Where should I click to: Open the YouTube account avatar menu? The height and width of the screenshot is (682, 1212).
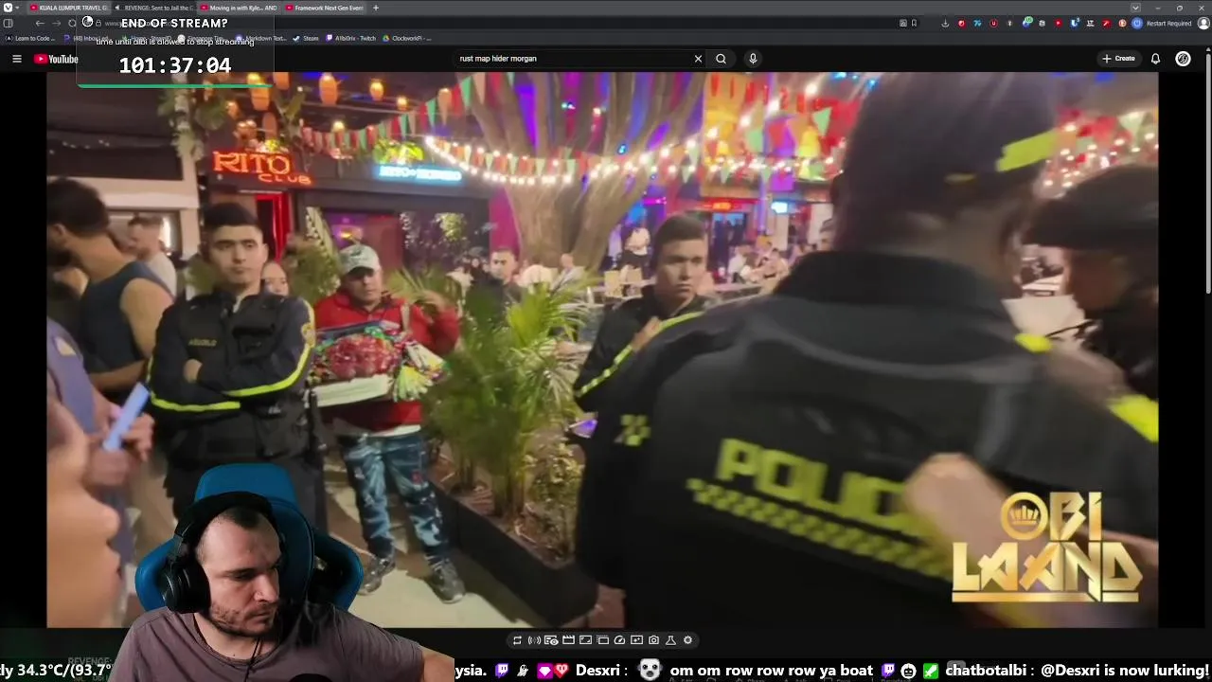[x=1183, y=59]
